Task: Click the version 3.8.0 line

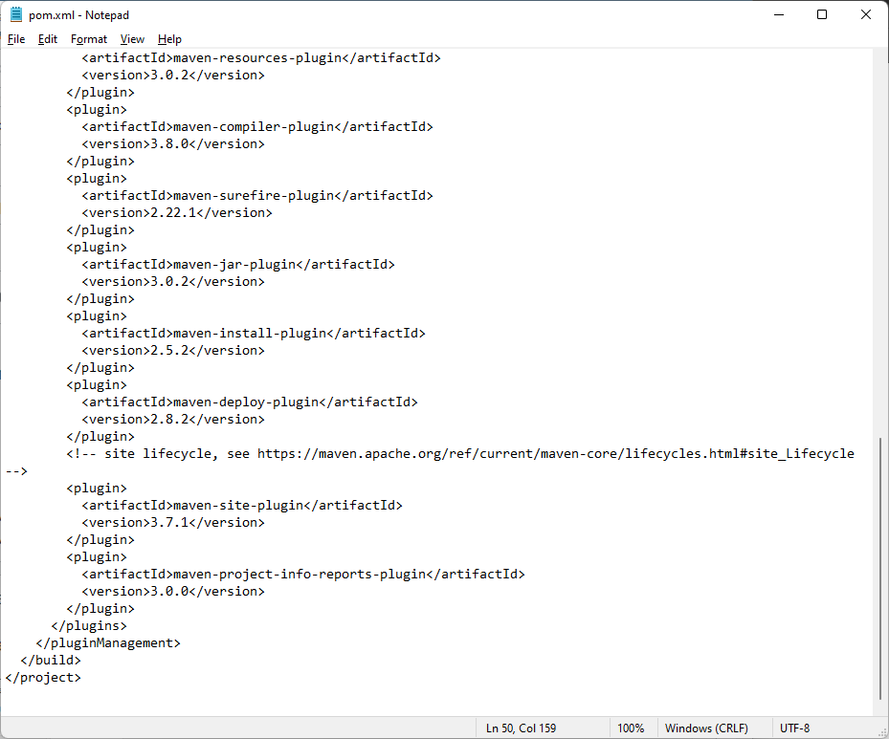Action: pos(173,143)
